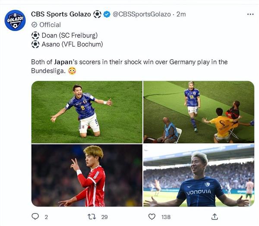Open the CBS Sports Golazo account name

click(61, 14)
